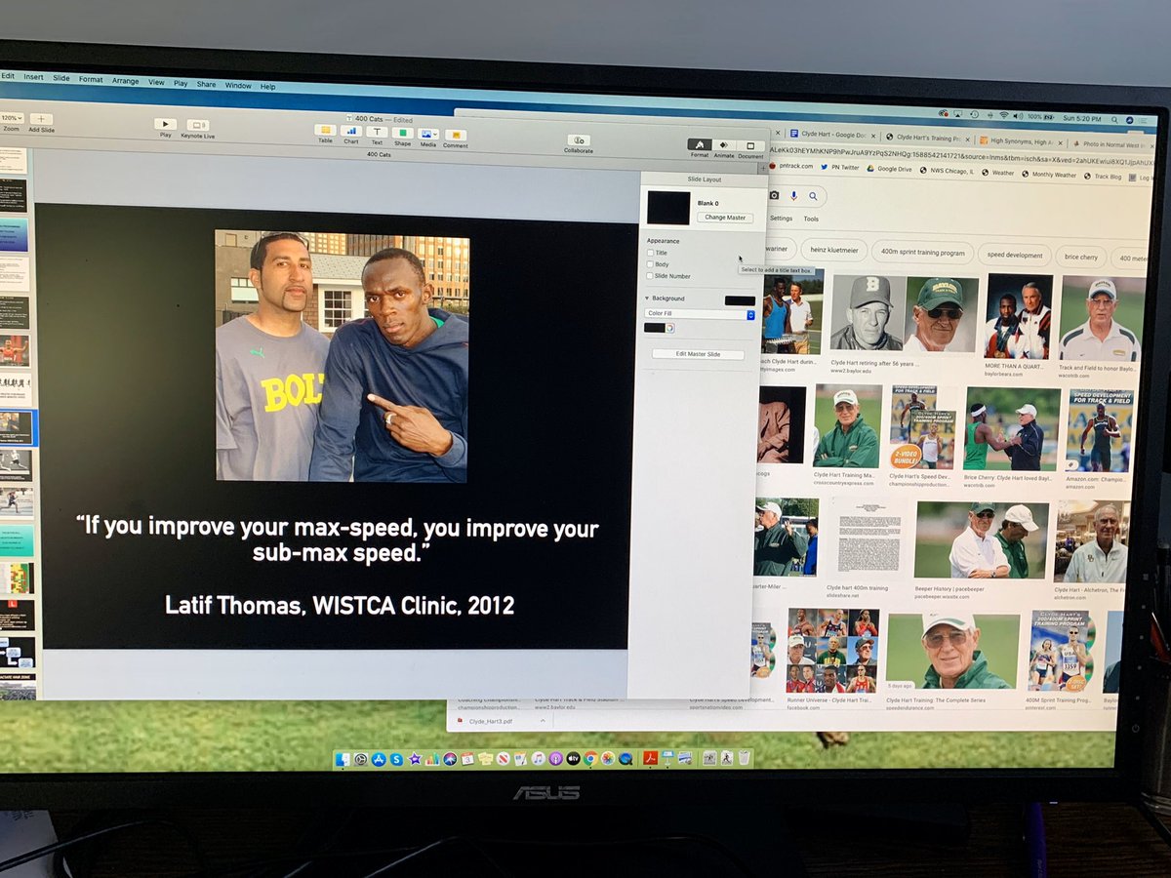Click the Google voice search microphone
1171x878 pixels.
(794, 195)
